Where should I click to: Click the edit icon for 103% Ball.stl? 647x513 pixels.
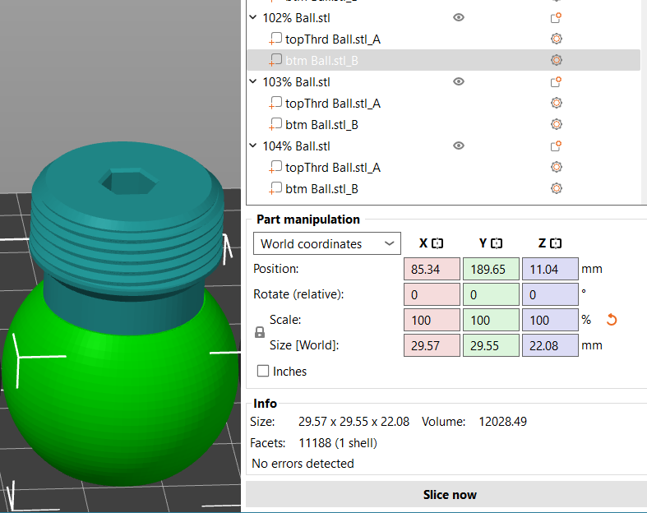pyautogui.click(x=556, y=81)
